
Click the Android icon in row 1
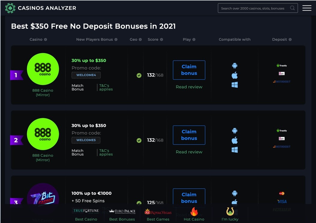click(235, 65)
